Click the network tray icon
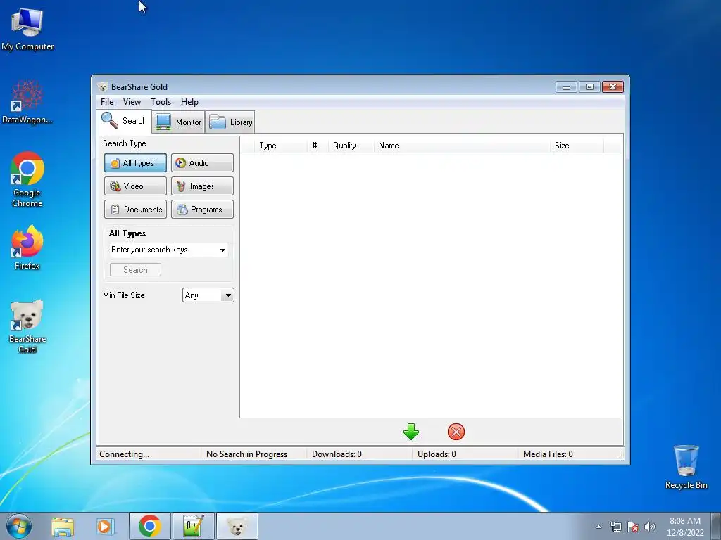This screenshot has height=540, width=721. click(615, 527)
